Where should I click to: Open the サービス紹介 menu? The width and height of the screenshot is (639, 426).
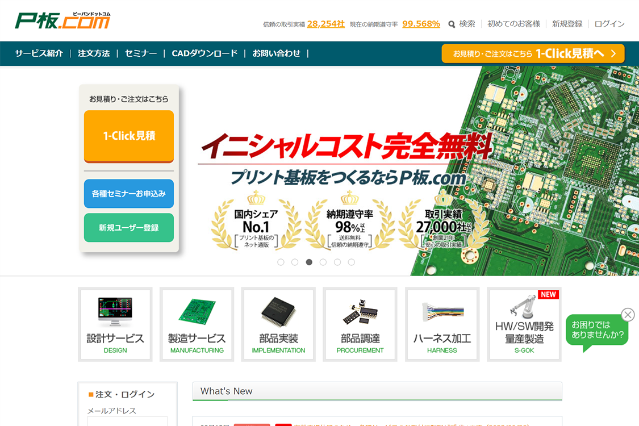coord(39,53)
